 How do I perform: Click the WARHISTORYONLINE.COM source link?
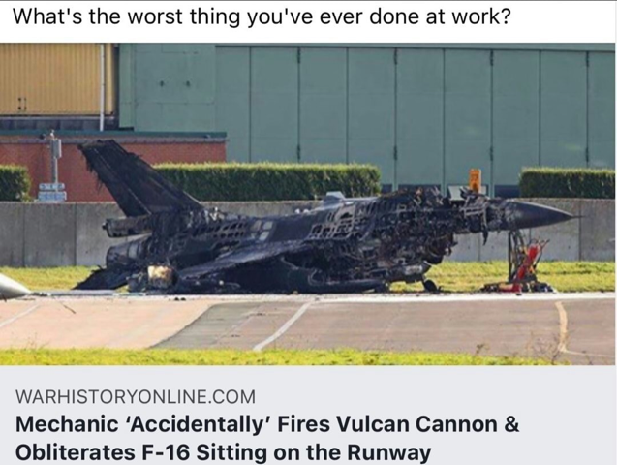[136, 396]
